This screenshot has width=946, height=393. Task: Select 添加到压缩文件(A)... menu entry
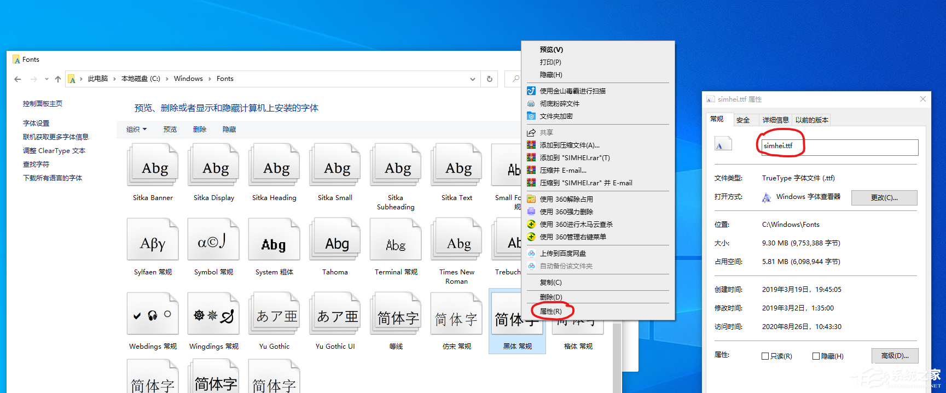click(x=597, y=145)
